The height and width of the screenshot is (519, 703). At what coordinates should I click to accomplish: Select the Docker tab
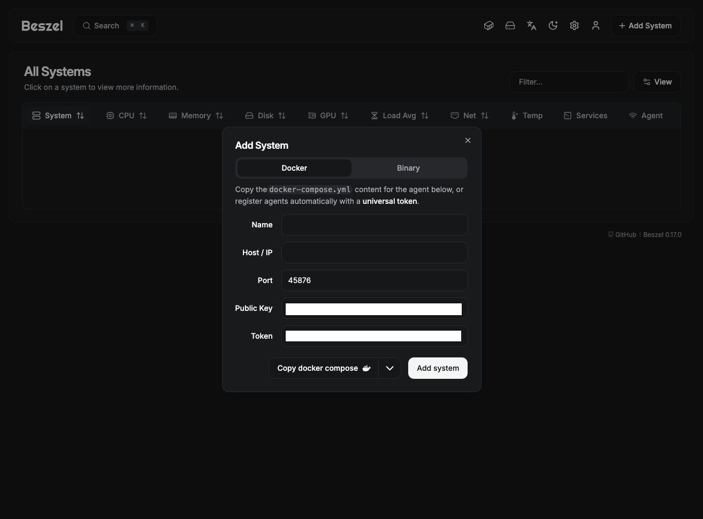click(294, 168)
